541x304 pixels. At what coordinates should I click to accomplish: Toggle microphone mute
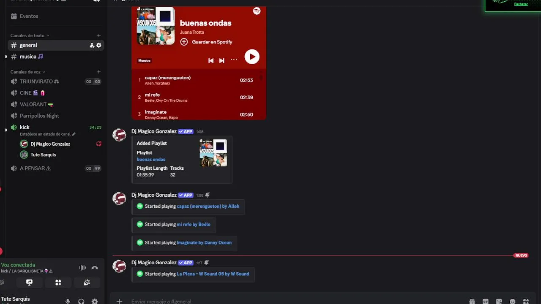pos(68,301)
